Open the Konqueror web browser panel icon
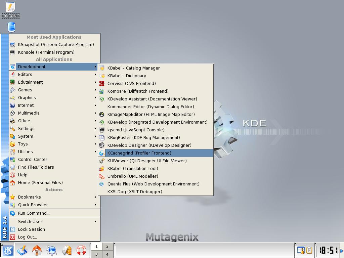344x258 pixels. coord(51,250)
